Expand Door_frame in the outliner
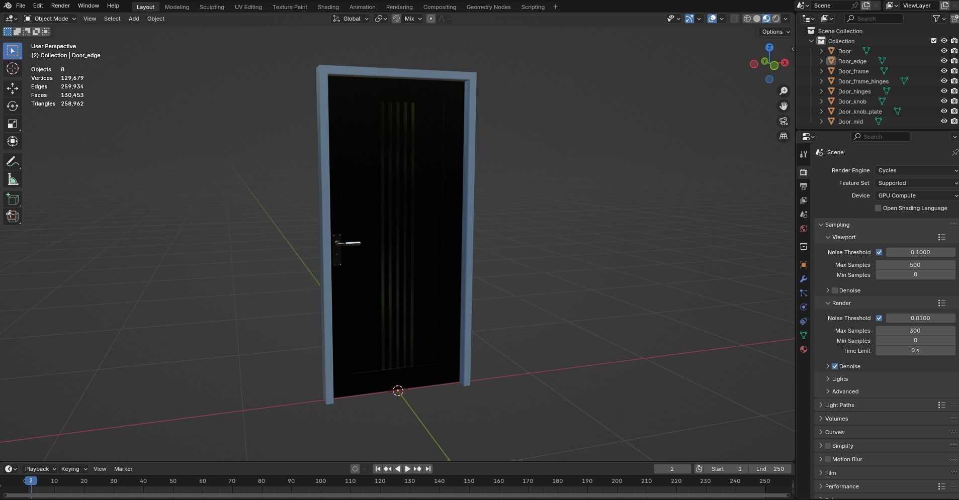959x500 pixels. click(x=821, y=71)
